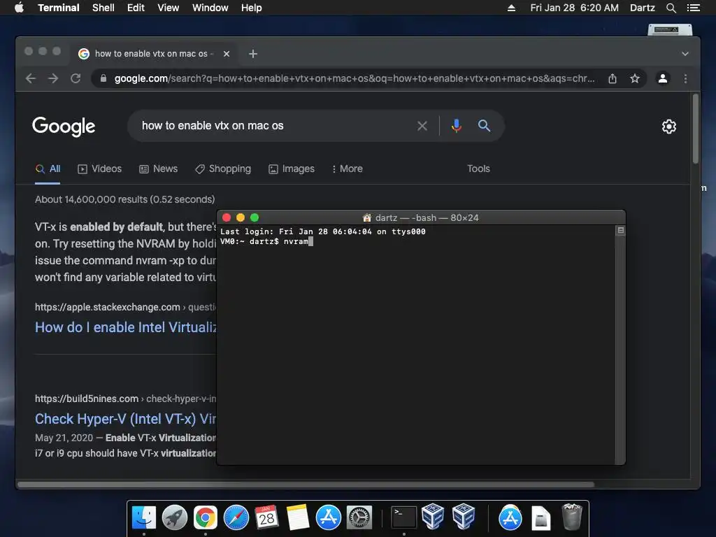Open Notes from the Dock
This screenshot has width=716, height=537.
pyautogui.click(x=297, y=517)
